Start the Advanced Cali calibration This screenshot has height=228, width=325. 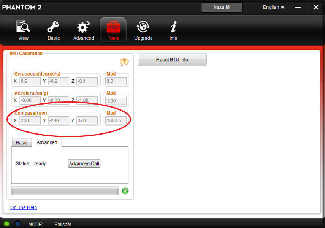click(84, 163)
